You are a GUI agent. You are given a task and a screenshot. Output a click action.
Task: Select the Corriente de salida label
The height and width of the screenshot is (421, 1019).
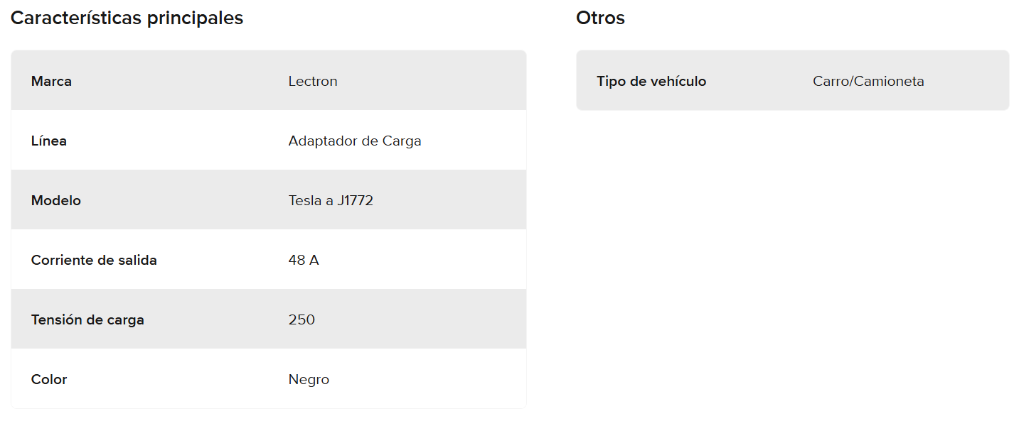(x=94, y=260)
